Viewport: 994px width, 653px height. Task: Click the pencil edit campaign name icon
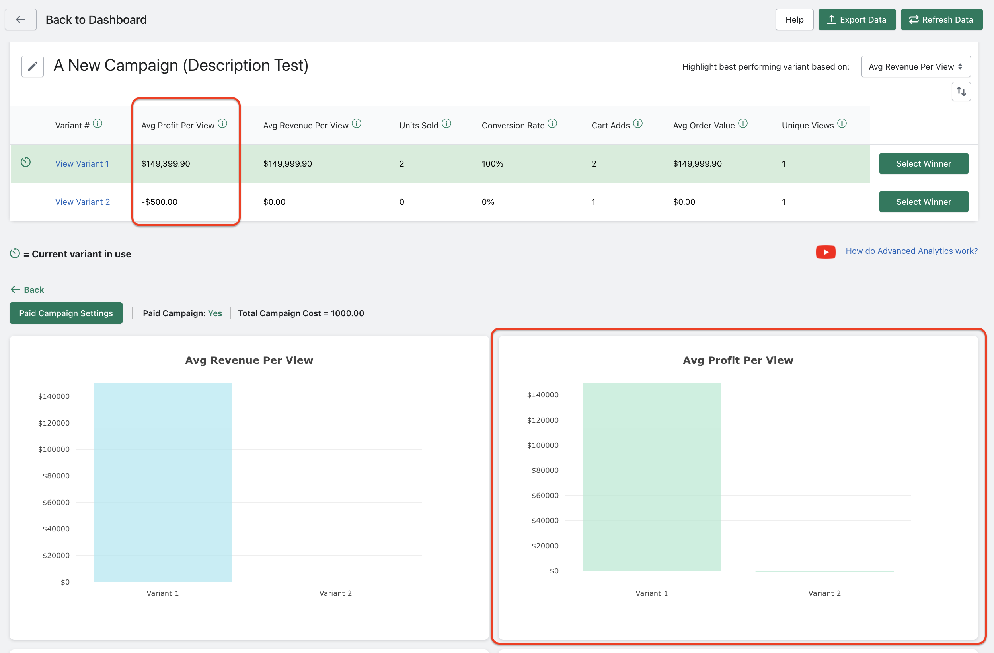pyautogui.click(x=33, y=66)
